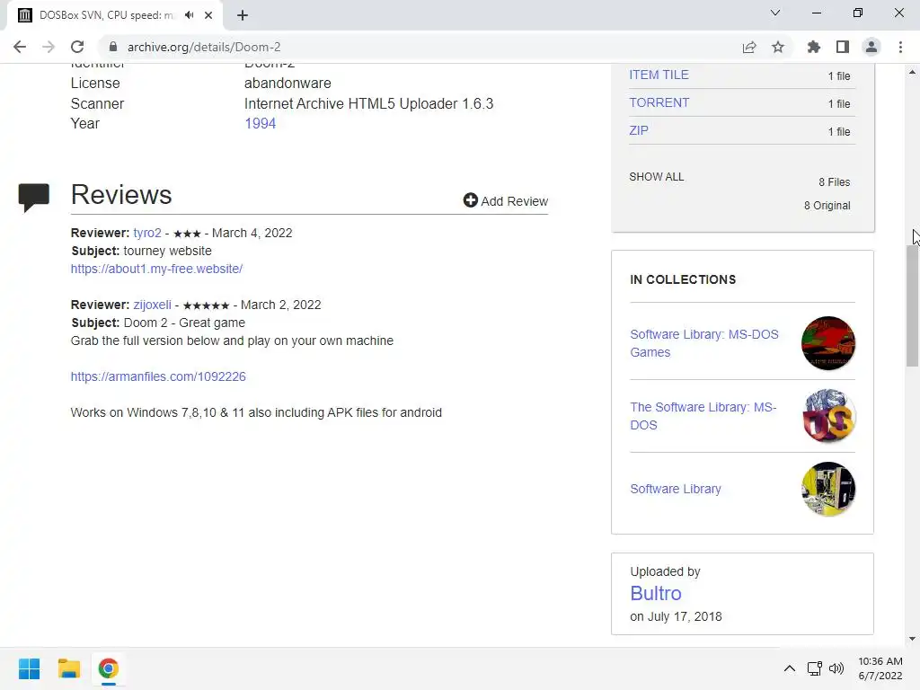Expand the tab search chevron

point(775,13)
